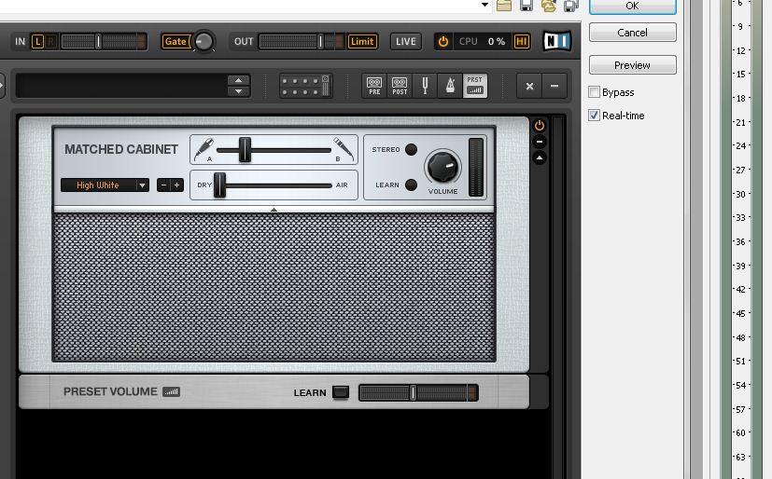Click the IN level slider
This screenshot has width=772, height=479.
tap(104, 42)
